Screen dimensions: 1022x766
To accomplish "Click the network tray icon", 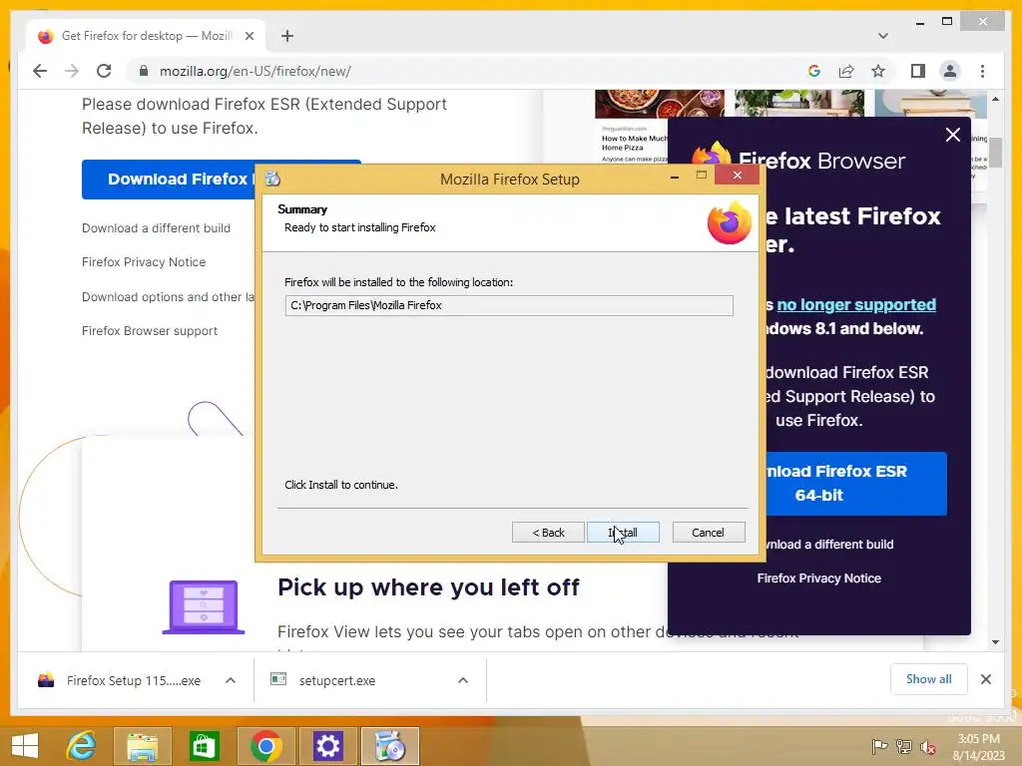I will click(903, 746).
